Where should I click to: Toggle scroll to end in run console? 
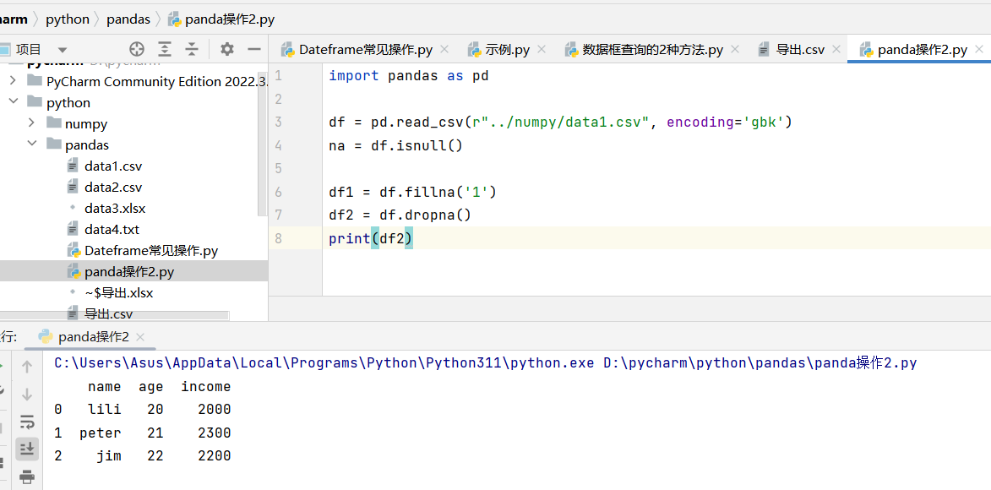coord(27,449)
